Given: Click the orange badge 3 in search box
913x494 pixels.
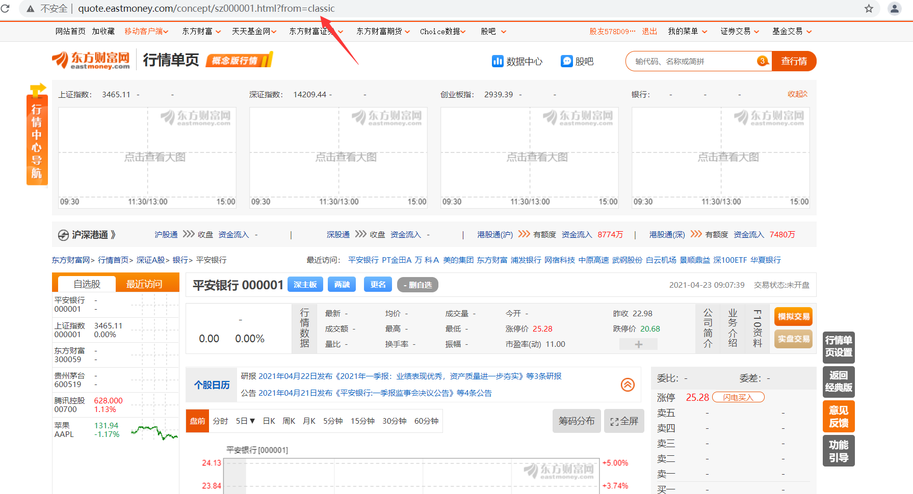Looking at the screenshot, I should click(763, 61).
